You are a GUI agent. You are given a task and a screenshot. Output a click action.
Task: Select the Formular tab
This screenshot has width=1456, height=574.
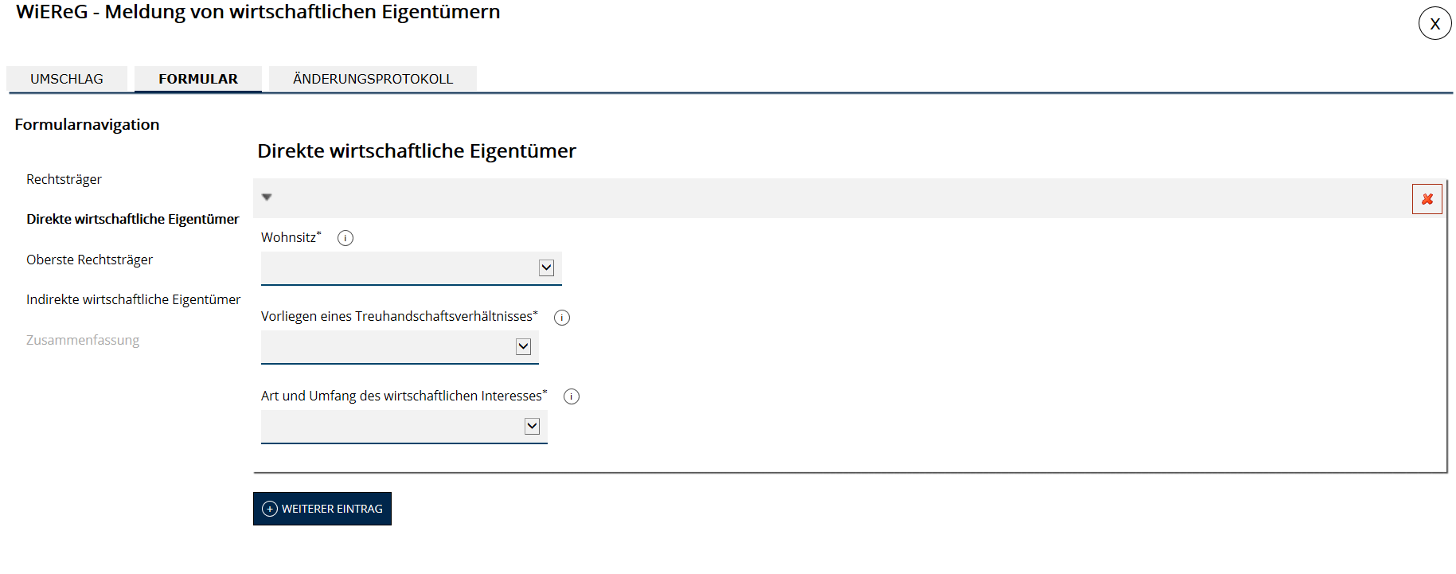pos(198,79)
